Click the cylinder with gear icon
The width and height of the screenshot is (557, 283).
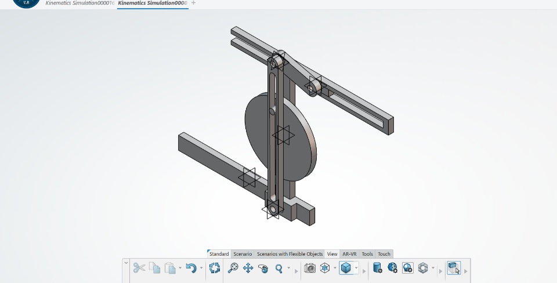[377, 268]
